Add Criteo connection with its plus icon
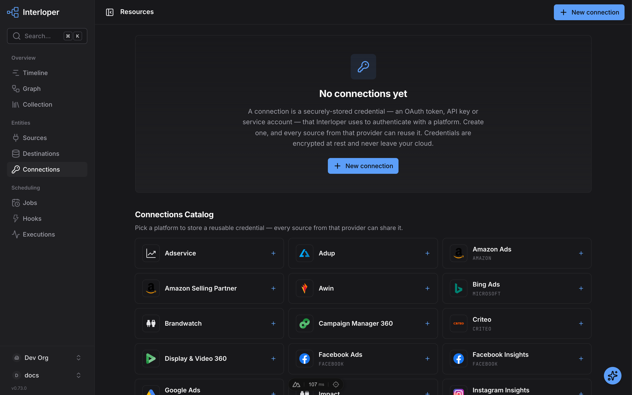Viewport: 632px width, 395px height. click(x=581, y=323)
